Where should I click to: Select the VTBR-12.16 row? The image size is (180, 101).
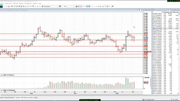point(166,38)
